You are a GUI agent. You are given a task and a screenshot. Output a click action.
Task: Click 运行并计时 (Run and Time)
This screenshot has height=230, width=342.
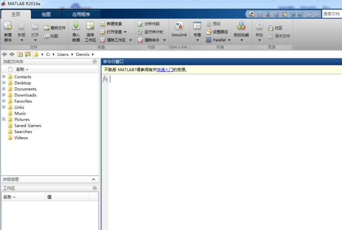point(151,32)
